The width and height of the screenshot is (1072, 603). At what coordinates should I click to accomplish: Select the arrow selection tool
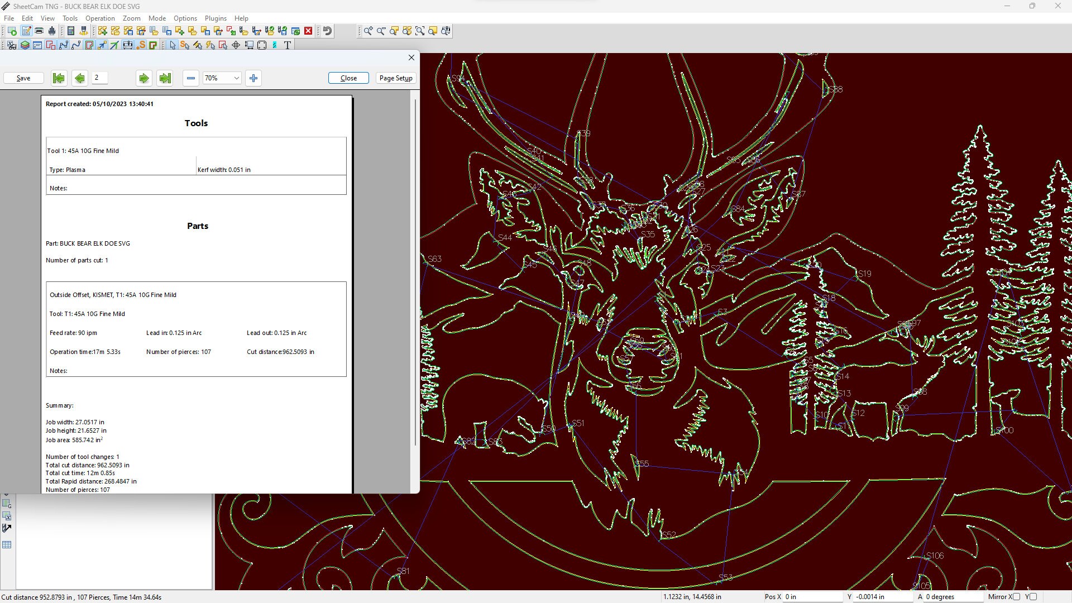point(172,45)
